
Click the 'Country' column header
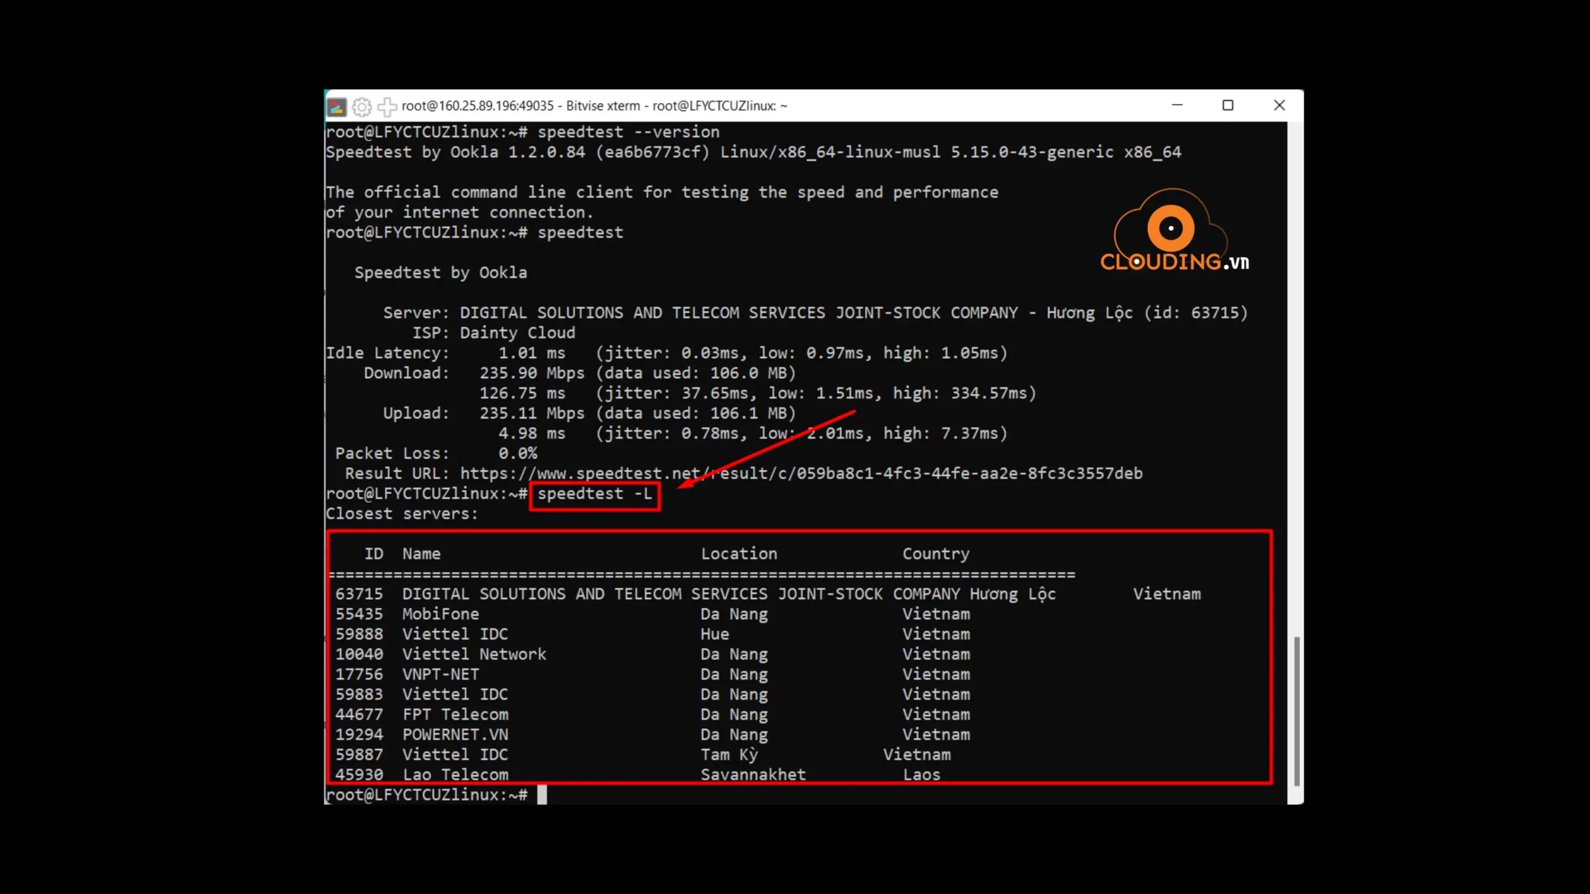click(936, 554)
